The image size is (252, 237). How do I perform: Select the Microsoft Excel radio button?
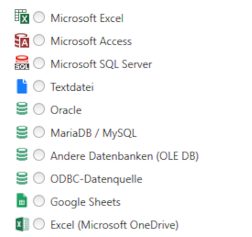click(x=39, y=17)
